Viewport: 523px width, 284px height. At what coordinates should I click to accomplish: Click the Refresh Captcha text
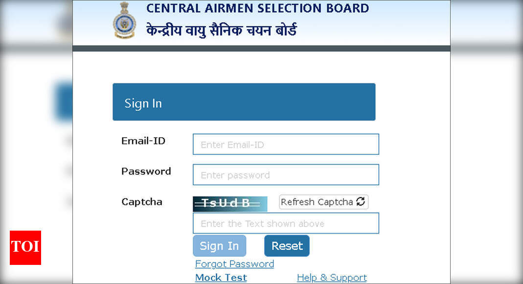[317, 202]
